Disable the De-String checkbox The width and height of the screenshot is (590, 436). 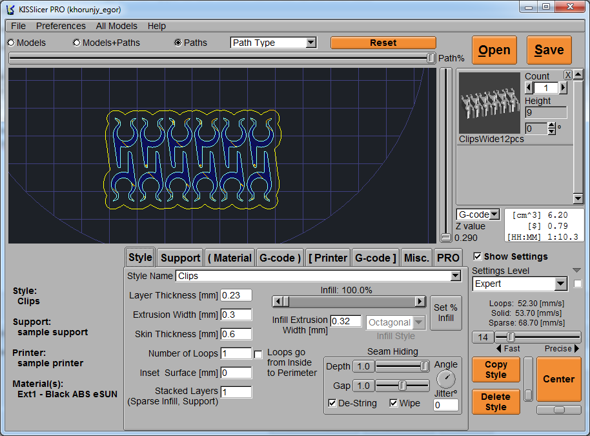[x=332, y=404]
